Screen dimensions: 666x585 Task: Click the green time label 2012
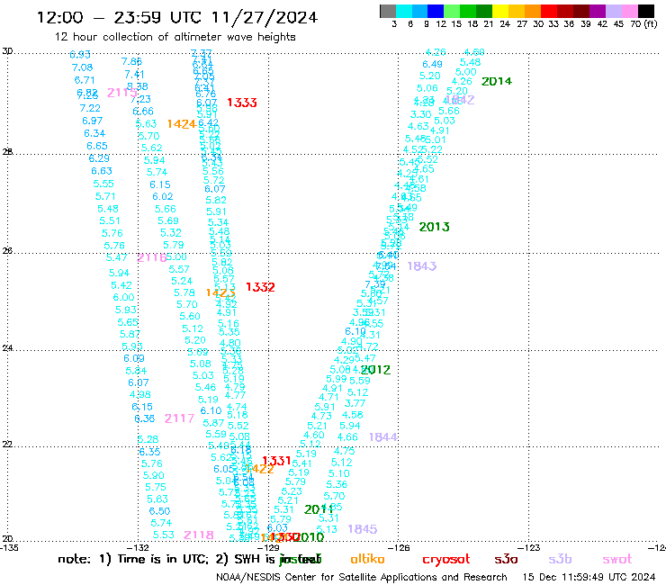click(375, 370)
